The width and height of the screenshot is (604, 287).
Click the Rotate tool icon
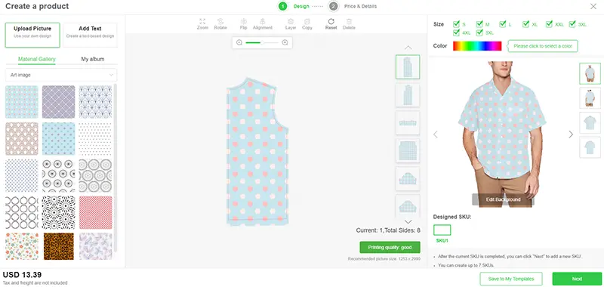[x=220, y=22]
